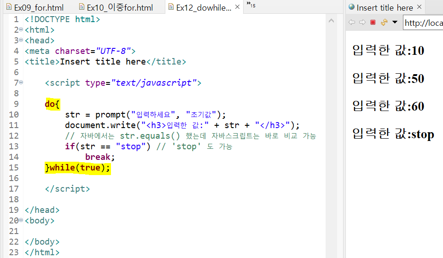Select the Insert title here browser tab

[x=385, y=8]
